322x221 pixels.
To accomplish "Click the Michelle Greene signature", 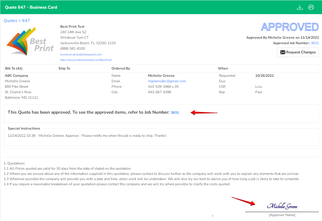I will 282,206.
